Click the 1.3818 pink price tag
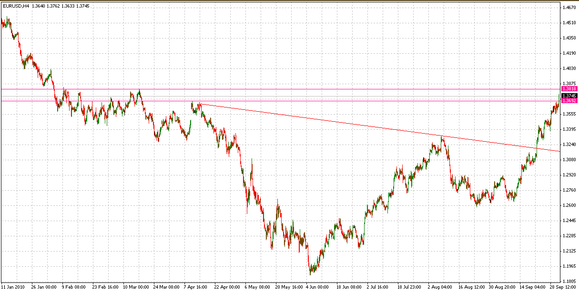The height and width of the screenshot is (291, 579). [569, 89]
